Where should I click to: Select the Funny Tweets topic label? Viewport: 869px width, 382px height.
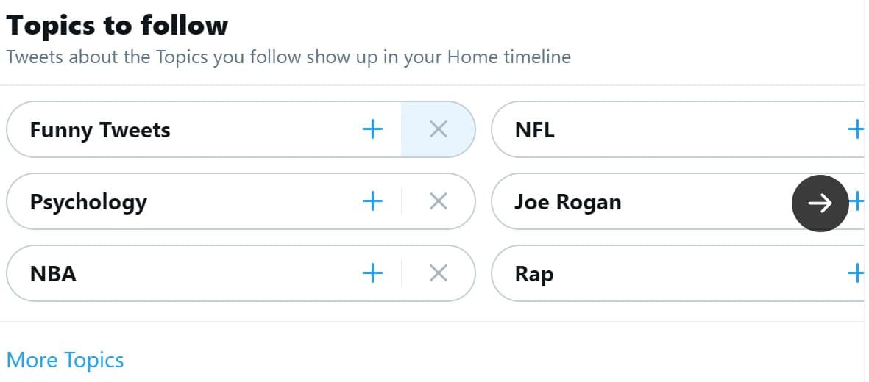[x=100, y=130]
